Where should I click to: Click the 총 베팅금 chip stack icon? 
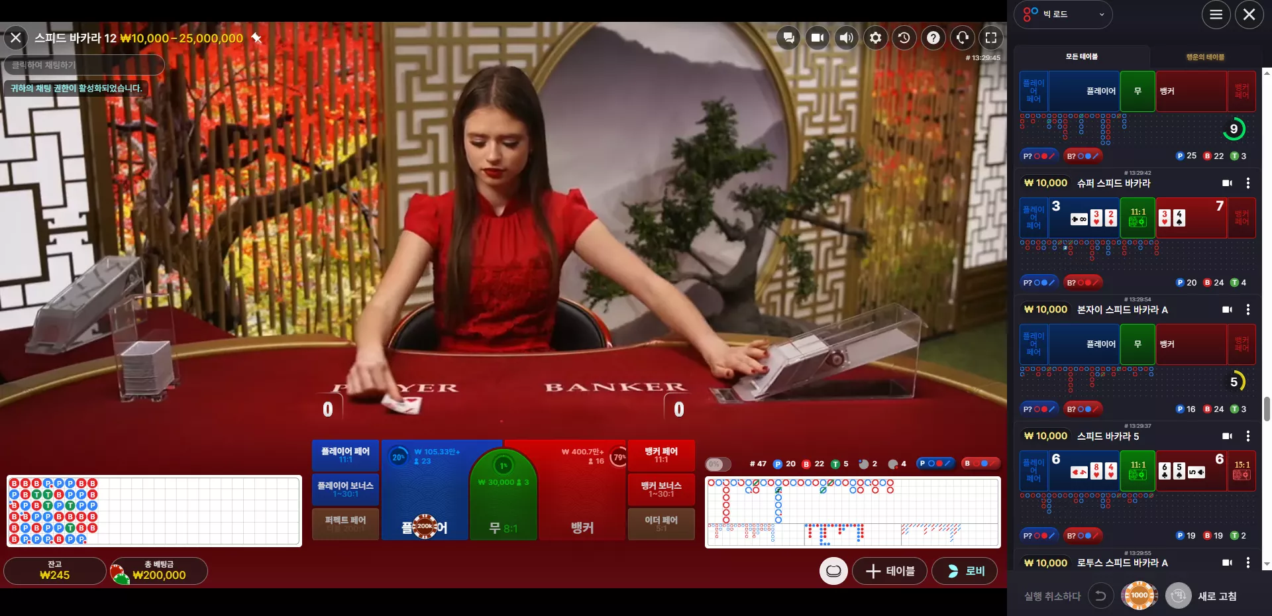coord(120,574)
